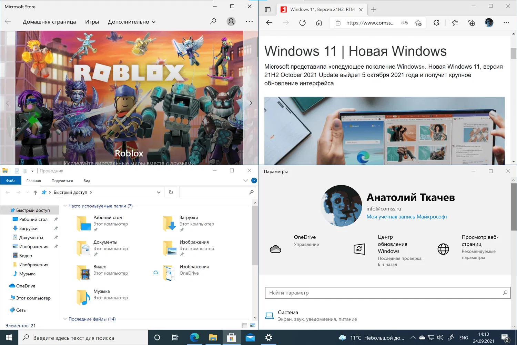
Task: Open the account profile icon in Microsoft Store
Action: coord(231,21)
